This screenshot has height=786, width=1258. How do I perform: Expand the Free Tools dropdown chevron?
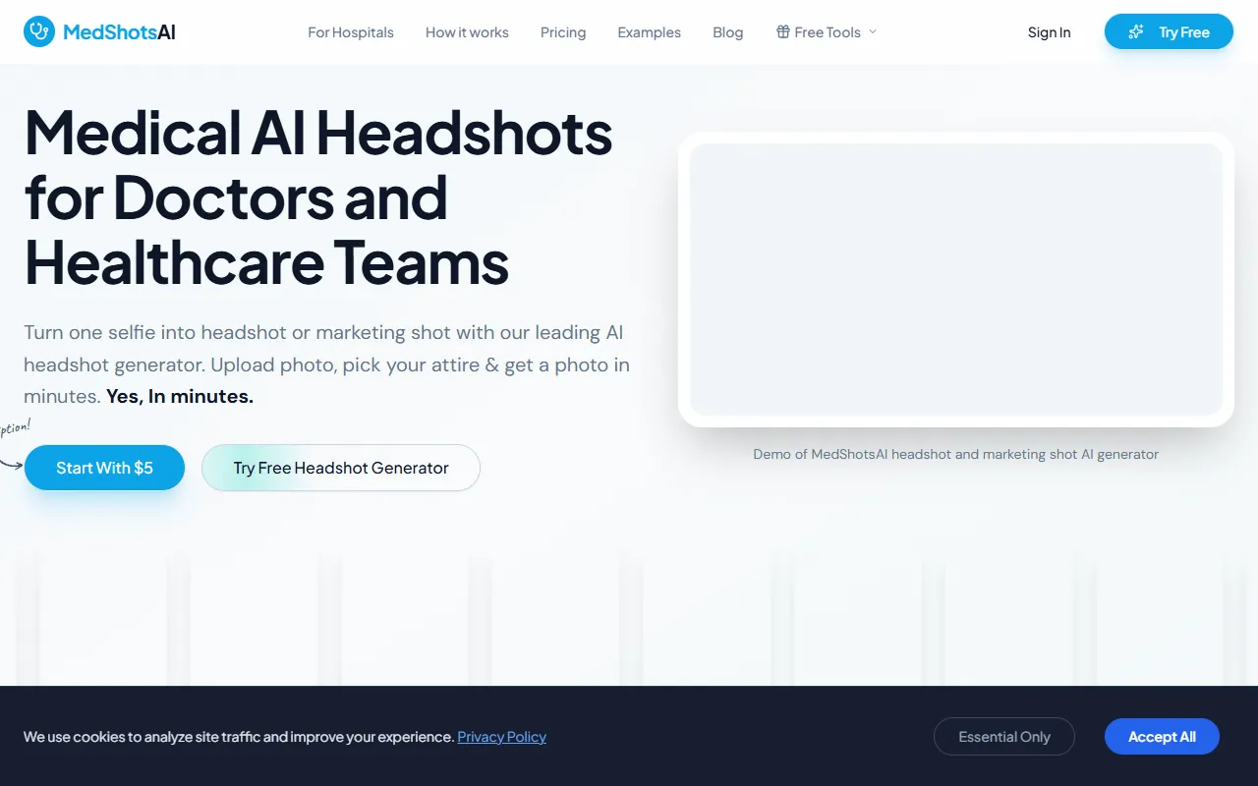pyautogui.click(x=873, y=32)
